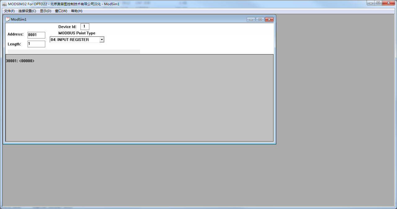Viewport: 397px width, 209px height.
Task: Minimize the MODSIM32 main window
Action: (x=370, y=3)
